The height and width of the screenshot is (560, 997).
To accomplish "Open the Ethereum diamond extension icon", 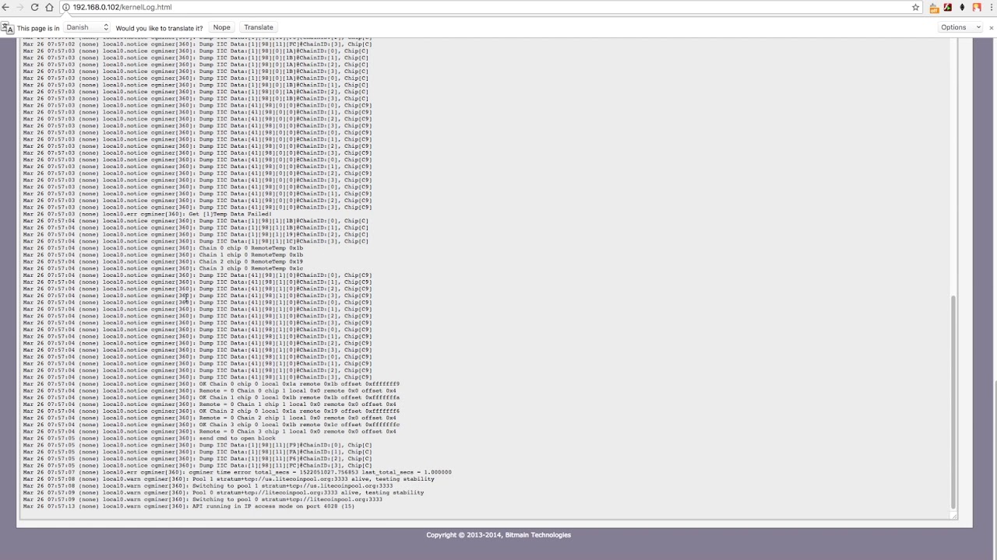I will pos(963,7).
